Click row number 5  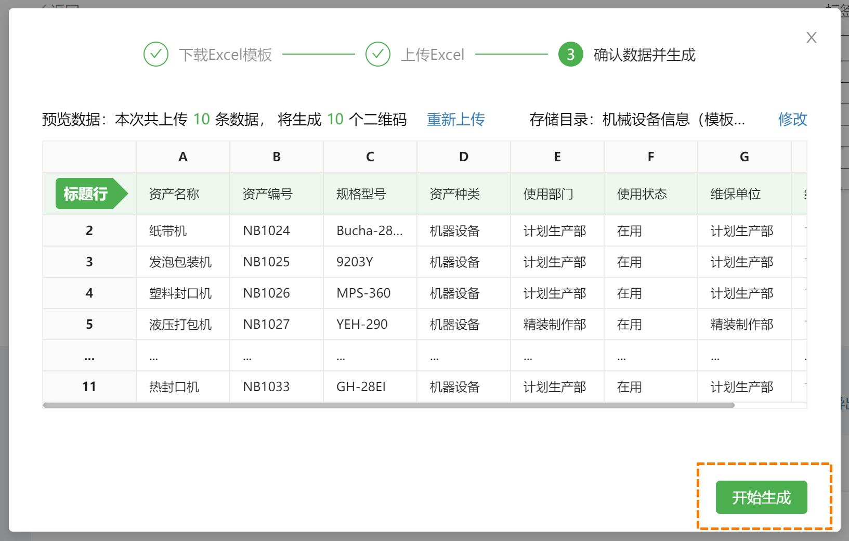click(89, 324)
